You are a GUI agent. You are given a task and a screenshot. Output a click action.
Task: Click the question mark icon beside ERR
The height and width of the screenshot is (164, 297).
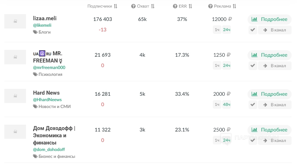175,6
